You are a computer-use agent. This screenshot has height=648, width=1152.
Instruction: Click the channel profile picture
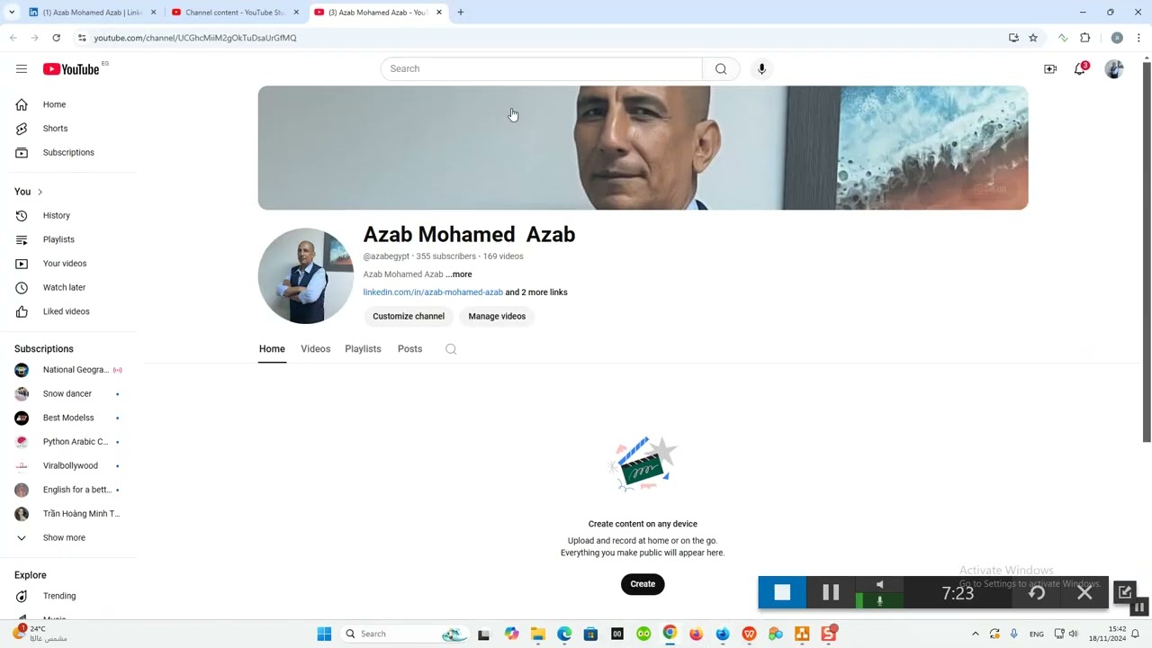point(306,275)
